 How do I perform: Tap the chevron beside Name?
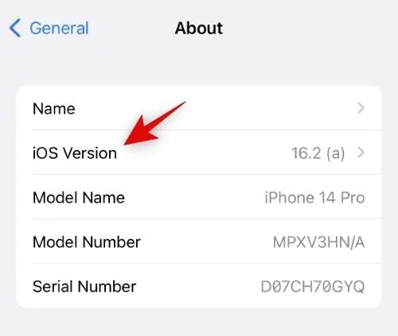click(x=361, y=108)
